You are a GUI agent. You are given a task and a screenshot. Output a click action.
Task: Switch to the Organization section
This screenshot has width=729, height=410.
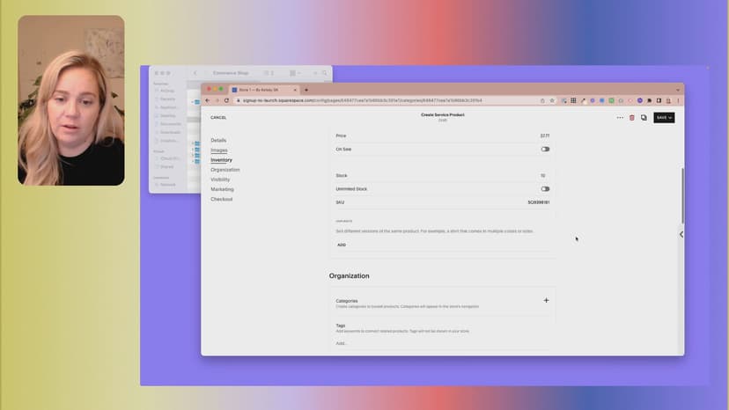tap(225, 170)
